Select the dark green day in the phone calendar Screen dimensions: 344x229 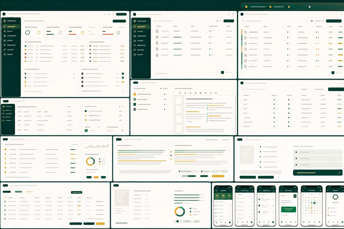pyautogui.click(x=314, y=203)
